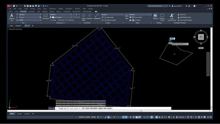Image resolution: width=220 pixels, height=124 pixels.
Task: Click the Quick dimension tool
Action: (x=61, y=20)
